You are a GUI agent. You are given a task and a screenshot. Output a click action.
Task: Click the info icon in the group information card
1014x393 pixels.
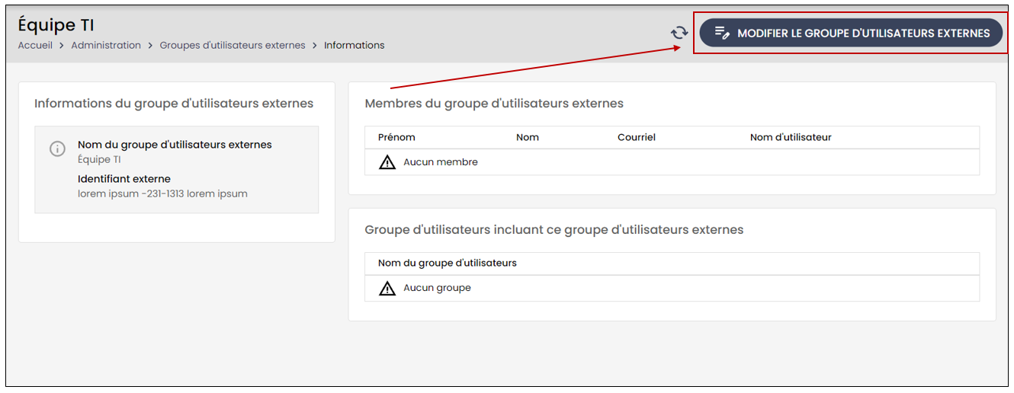pos(57,149)
